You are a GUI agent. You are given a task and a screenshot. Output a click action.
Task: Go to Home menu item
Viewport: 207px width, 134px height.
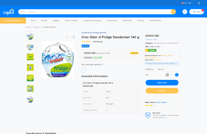[33, 20]
